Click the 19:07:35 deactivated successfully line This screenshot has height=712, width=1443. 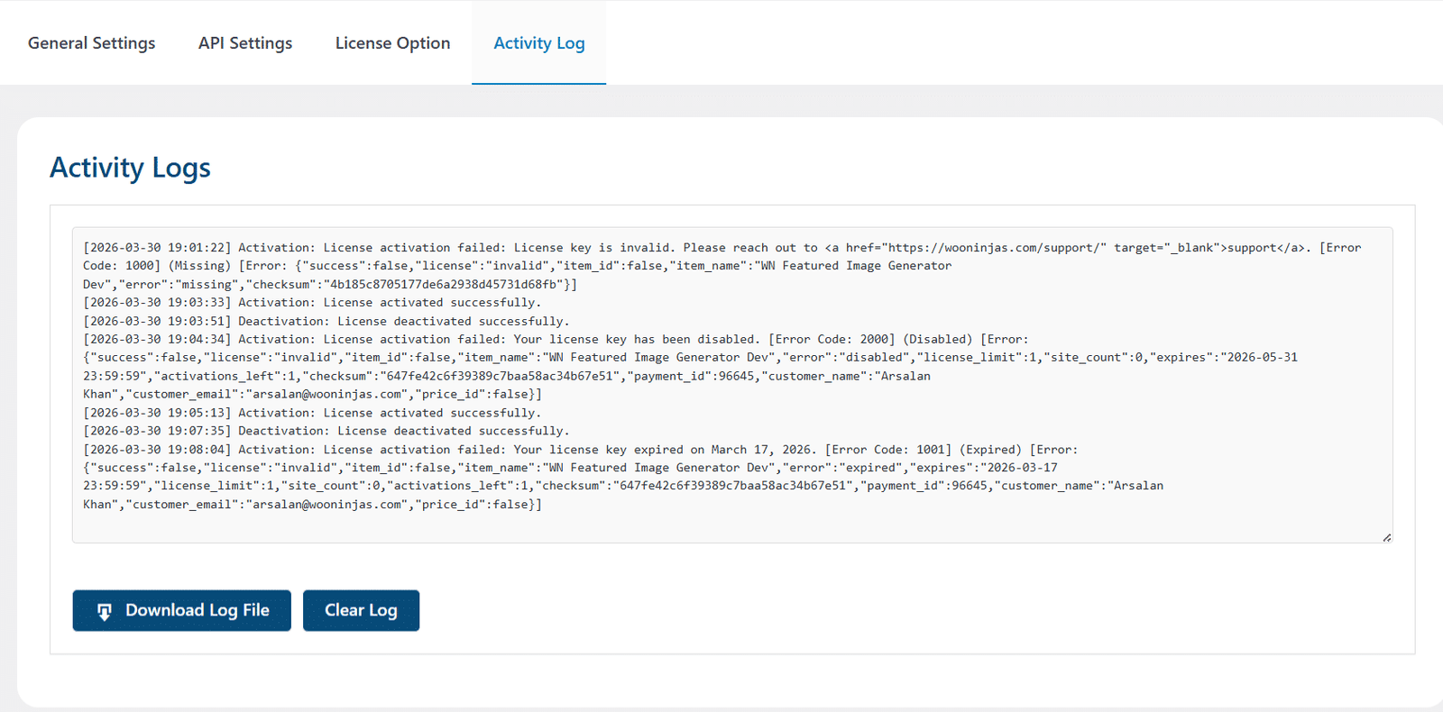tap(326, 431)
